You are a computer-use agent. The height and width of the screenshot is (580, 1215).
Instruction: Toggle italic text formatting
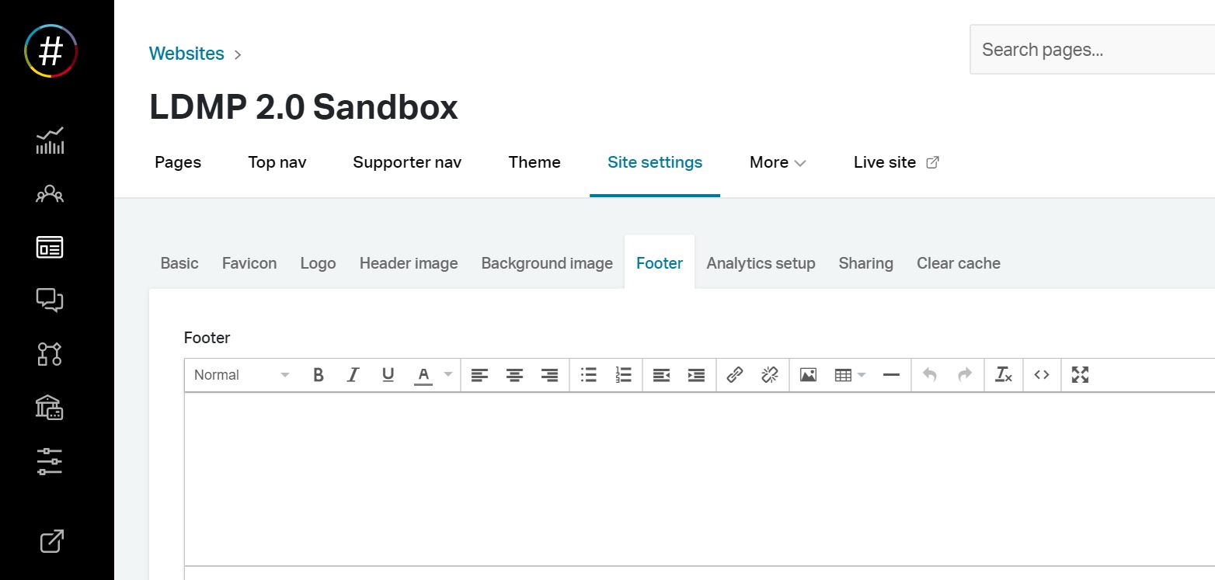[x=353, y=375]
